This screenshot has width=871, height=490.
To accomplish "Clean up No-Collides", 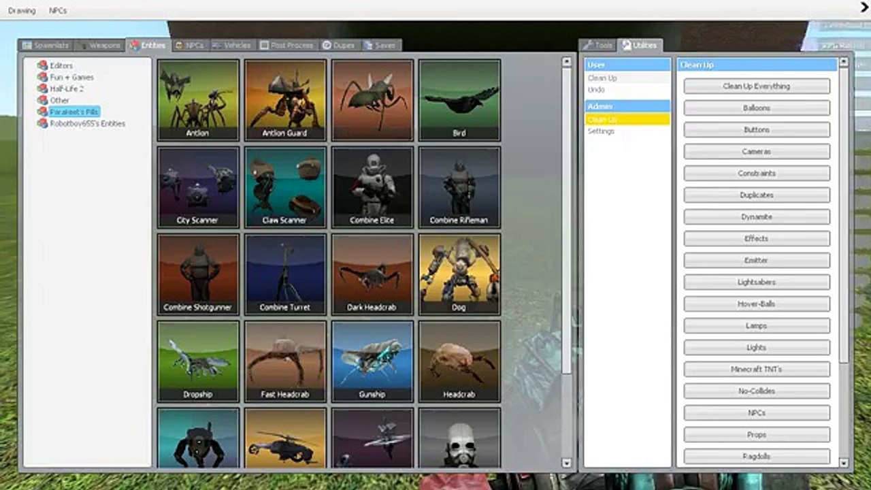I will [x=757, y=391].
